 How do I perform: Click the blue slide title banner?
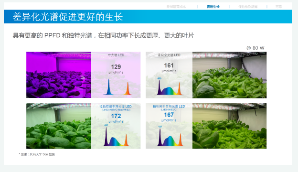(148, 17)
